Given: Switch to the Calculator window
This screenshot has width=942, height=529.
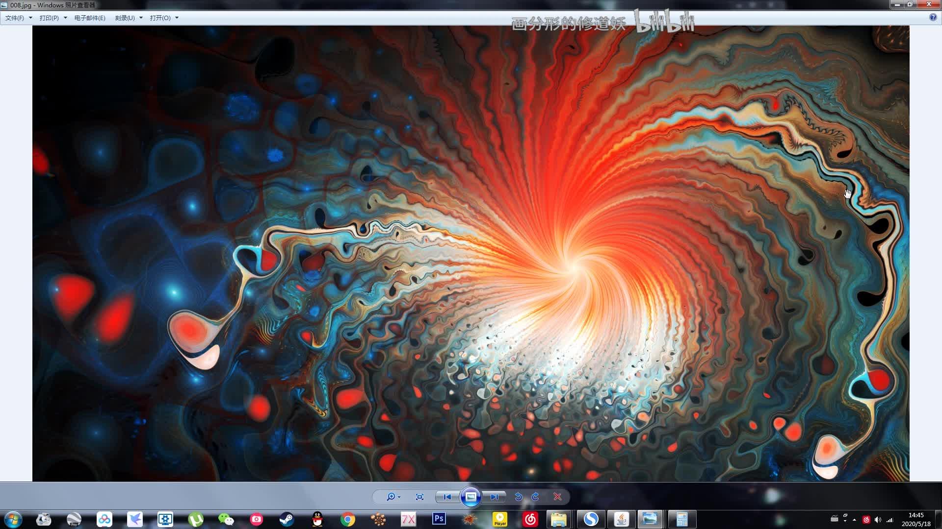Looking at the screenshot, I should [682, 519].
